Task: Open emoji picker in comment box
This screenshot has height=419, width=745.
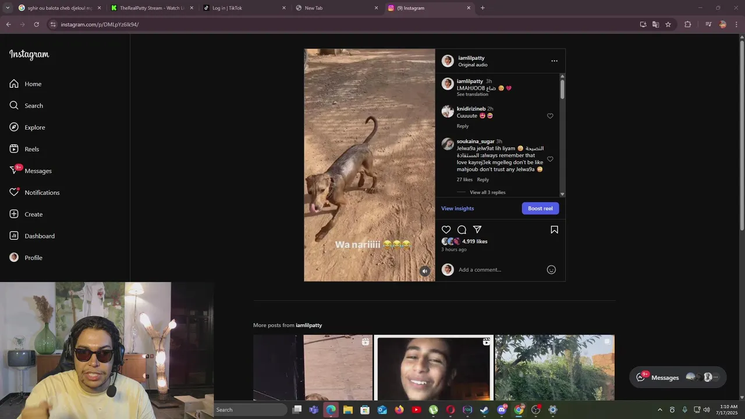Action: coord(551,269)
